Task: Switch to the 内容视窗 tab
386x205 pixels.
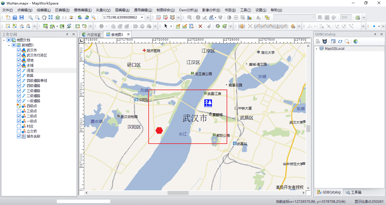Action: click(x=91, y=35)
